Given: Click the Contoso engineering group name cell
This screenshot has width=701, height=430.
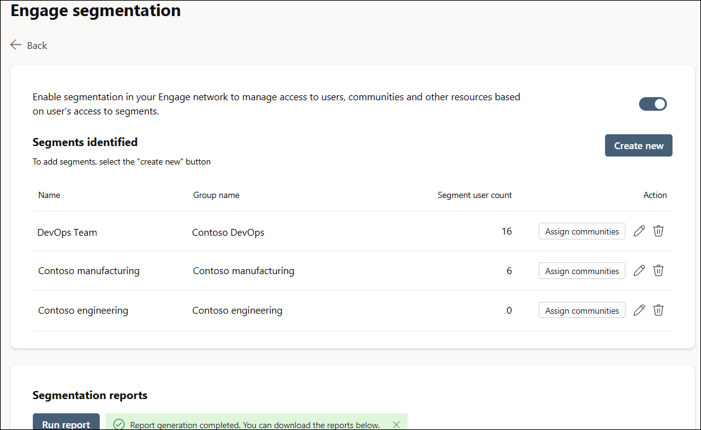Looking at the screenshot, I should tap(237, 311).
